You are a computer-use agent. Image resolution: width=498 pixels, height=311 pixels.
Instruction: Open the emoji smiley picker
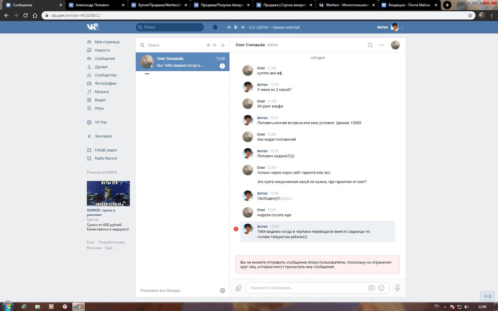pos(381,288)
